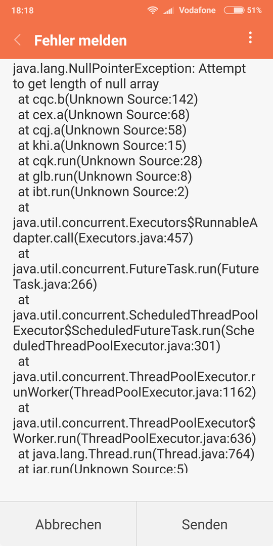The width and height of the screenshot is (273, 546).
Task: Tap the Wi-Fi status icon
Action: pyautogui.click(x=153, y=11)
